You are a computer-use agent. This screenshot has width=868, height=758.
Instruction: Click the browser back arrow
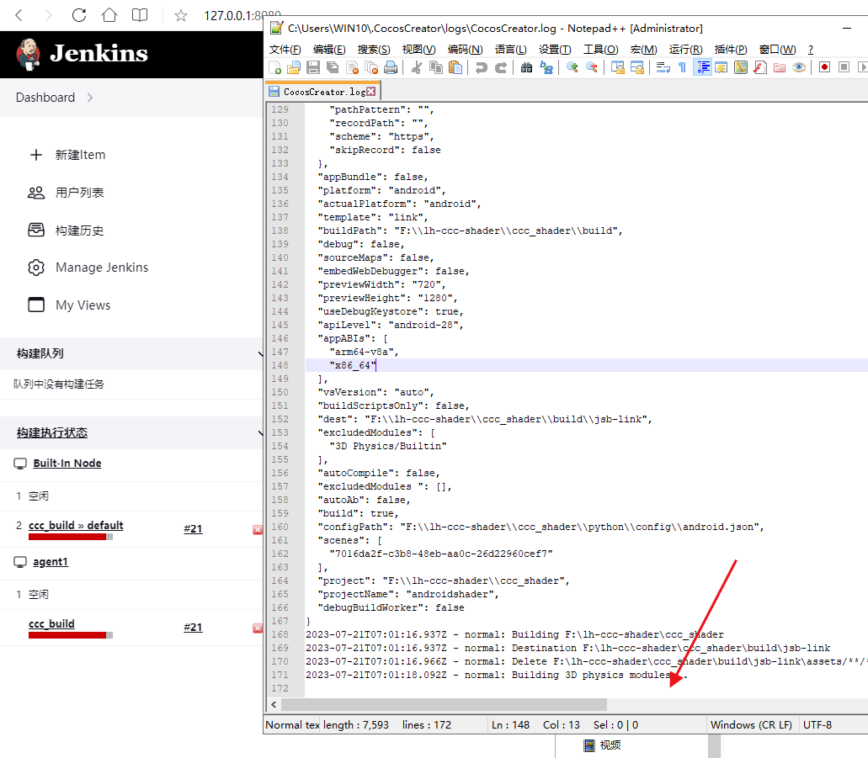[19, 15]
